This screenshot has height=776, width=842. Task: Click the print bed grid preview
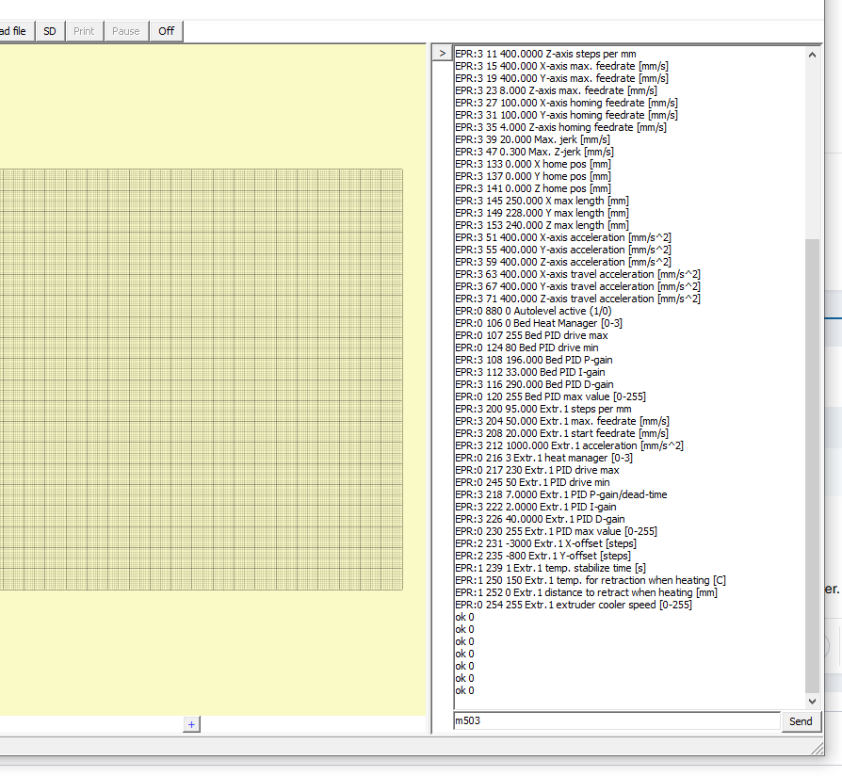click(202, 380)
